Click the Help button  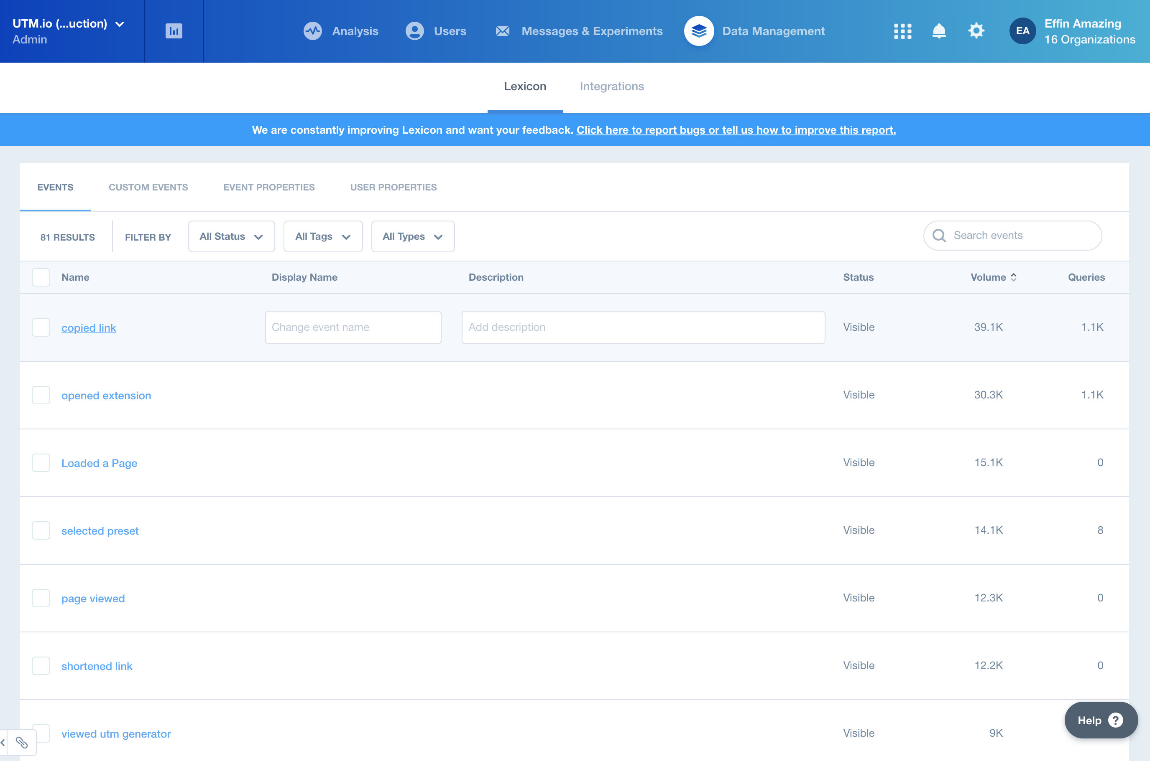pyautogui.click(x=1100, y=720)
